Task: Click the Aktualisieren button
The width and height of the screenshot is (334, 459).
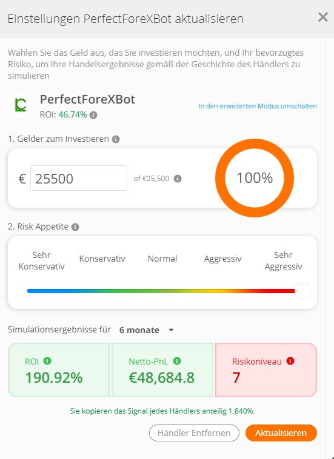Action: 281,433
